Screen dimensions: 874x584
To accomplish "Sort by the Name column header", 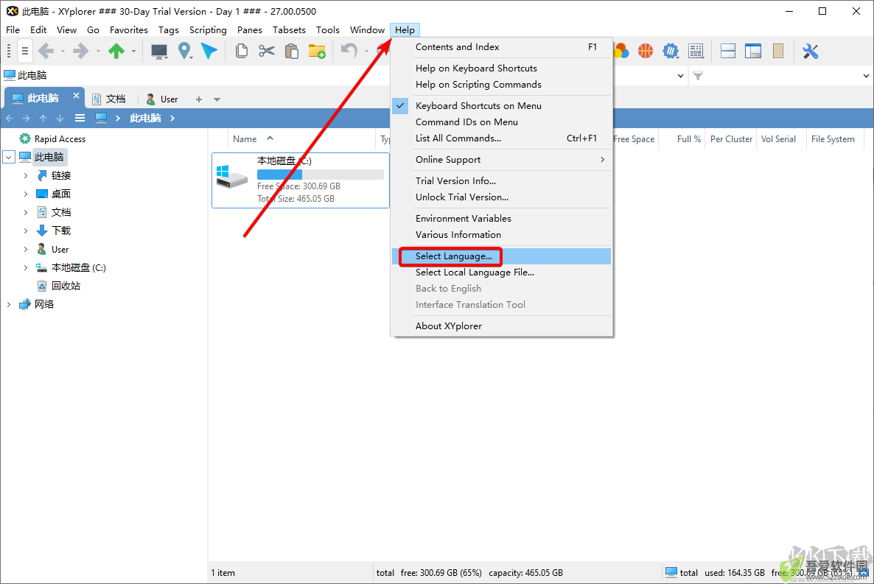I will click(x=245, y=139).
